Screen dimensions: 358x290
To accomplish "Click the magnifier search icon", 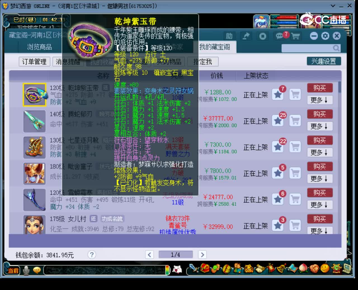I will tap(336, 48).
